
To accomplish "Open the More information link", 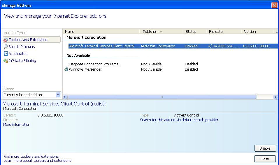I will 17,125.
